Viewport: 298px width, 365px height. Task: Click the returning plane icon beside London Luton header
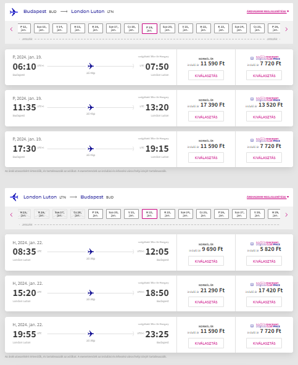tap(14, 197)
